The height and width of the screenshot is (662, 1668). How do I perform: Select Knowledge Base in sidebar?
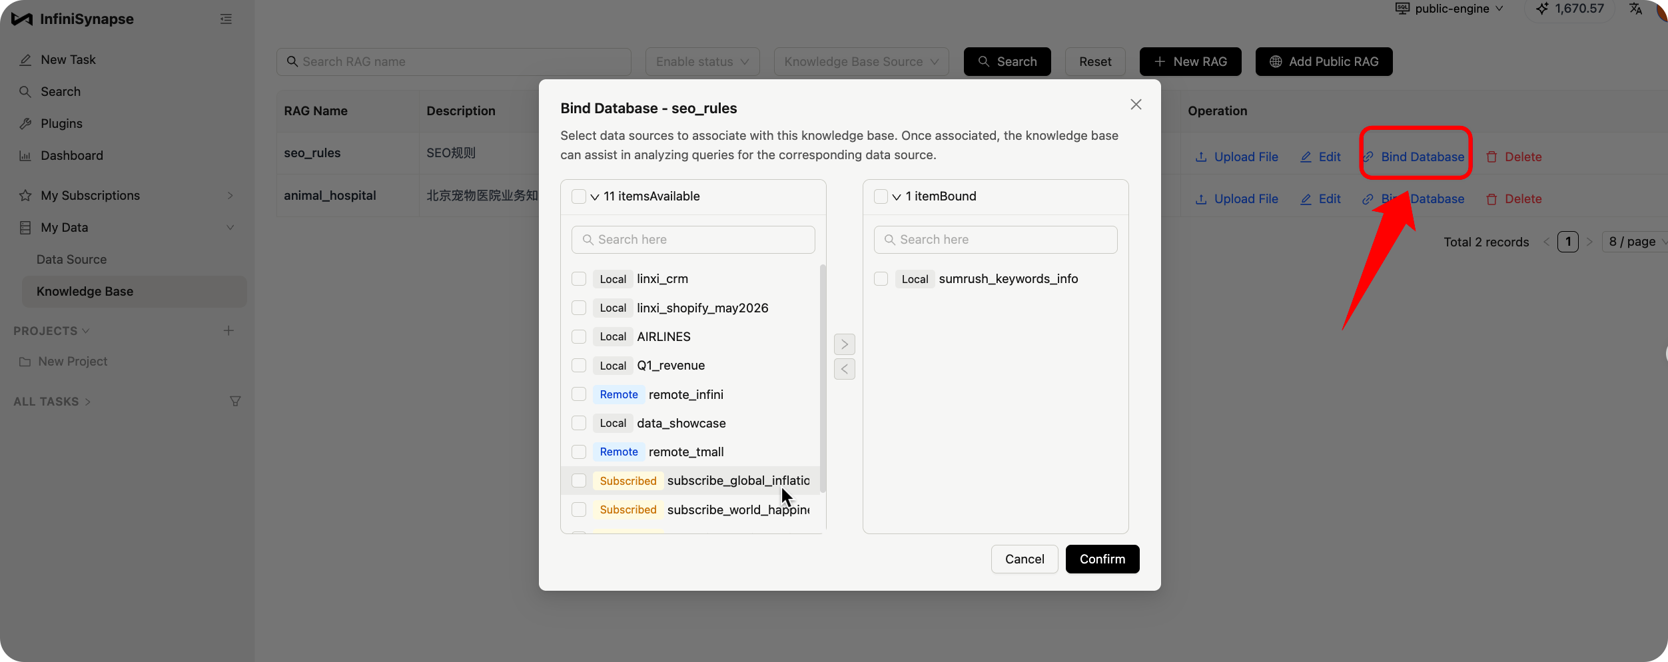(x=134, y=292)
